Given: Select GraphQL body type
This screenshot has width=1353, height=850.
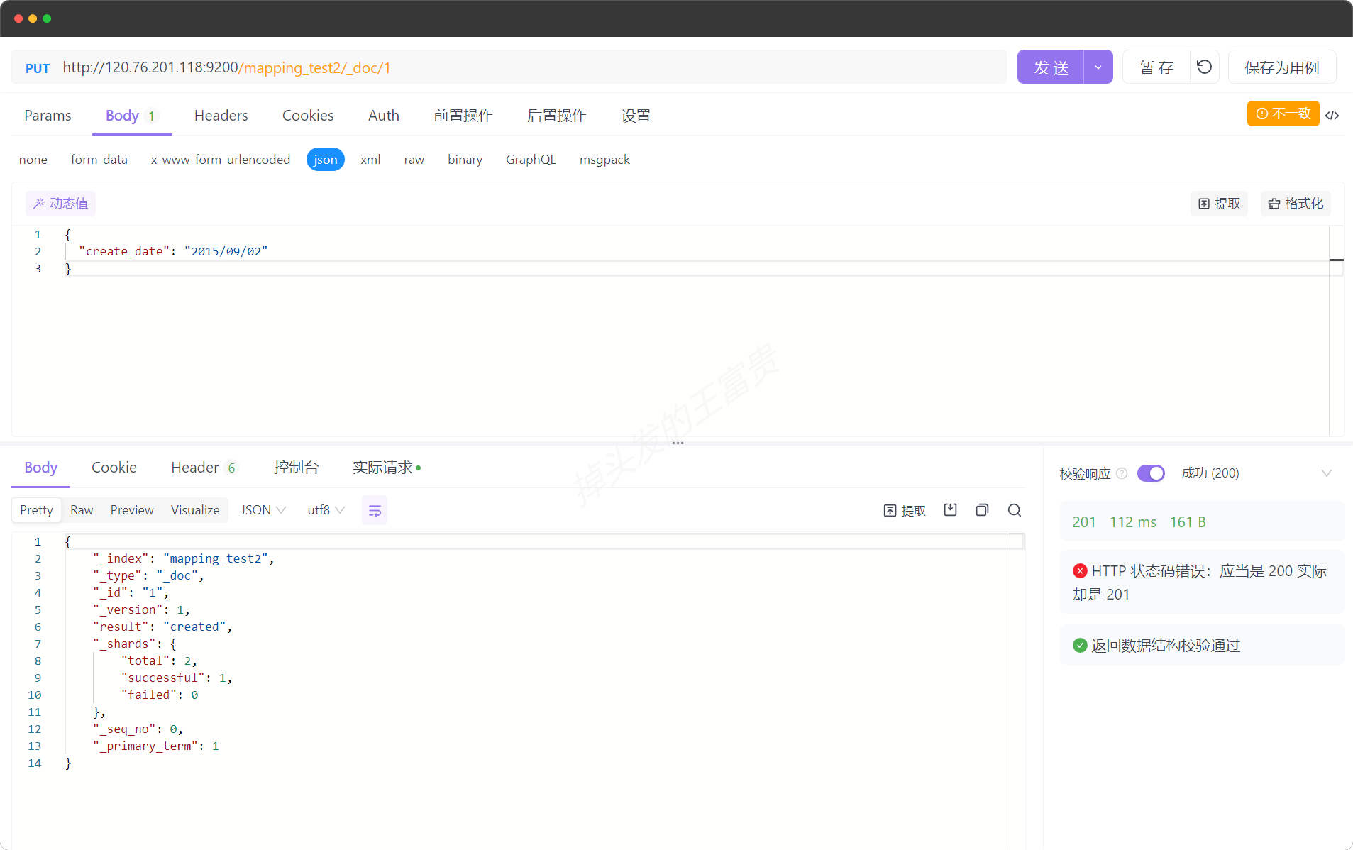Looking at the screenshot, I should [x=531, y=160].
